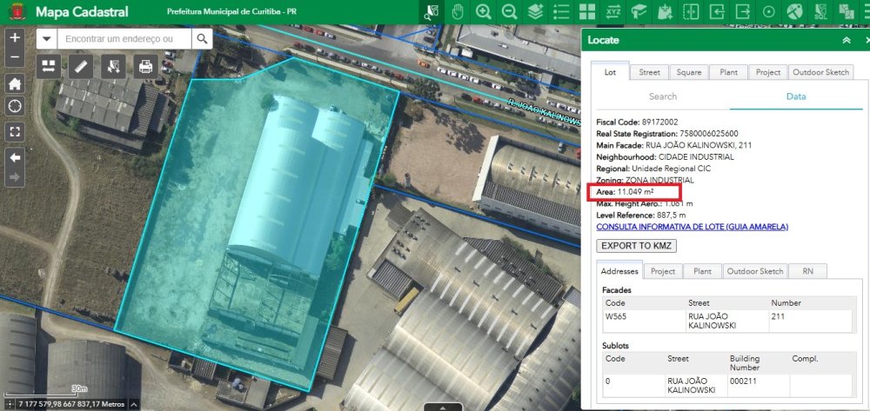
Task: Click the export arrow-out box icon
Action: (x=742, y=12)
